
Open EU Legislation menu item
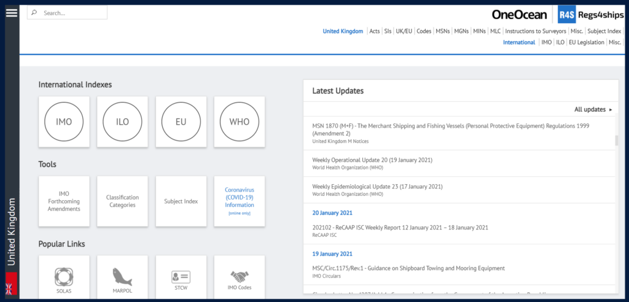click(x=587, y=42)
